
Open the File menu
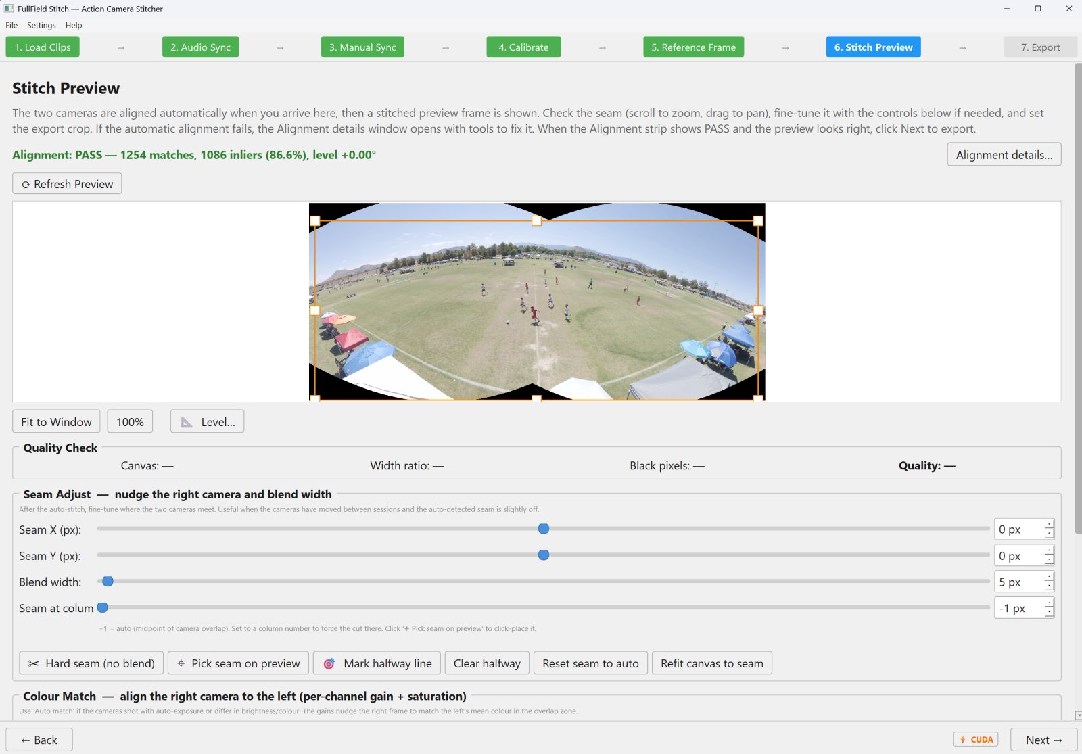click(11, 25)
